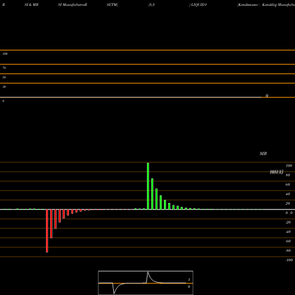Click the MR axis label -40

[288, 232]
